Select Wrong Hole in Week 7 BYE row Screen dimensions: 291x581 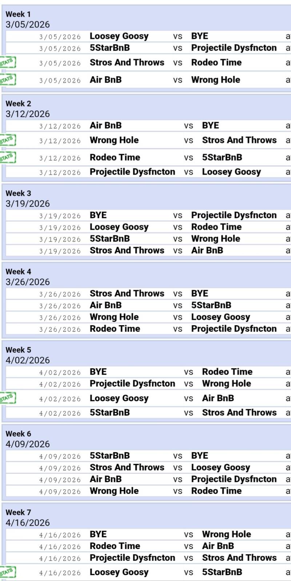coord(226,534)
